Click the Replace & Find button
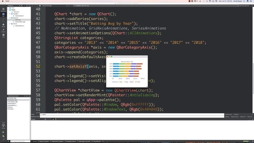 pyautogui.click(x=235, y=117)
